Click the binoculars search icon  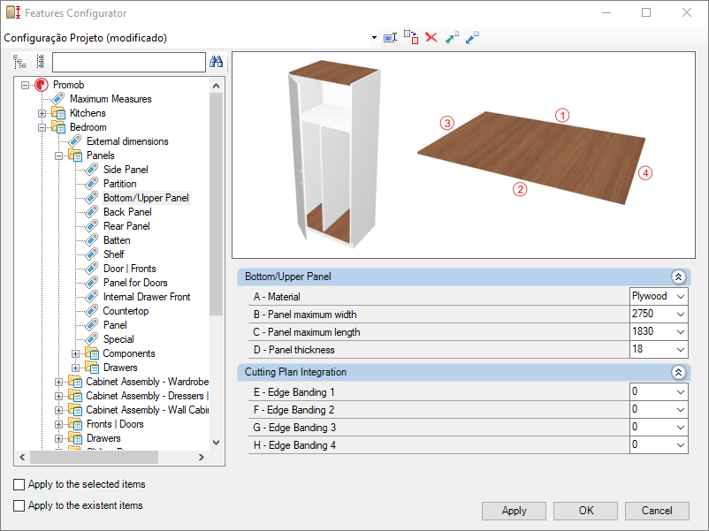(216, 62)
